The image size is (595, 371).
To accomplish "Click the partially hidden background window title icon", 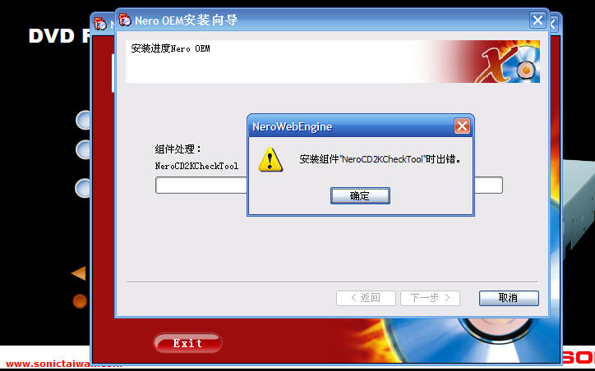I will click(100, 24).
